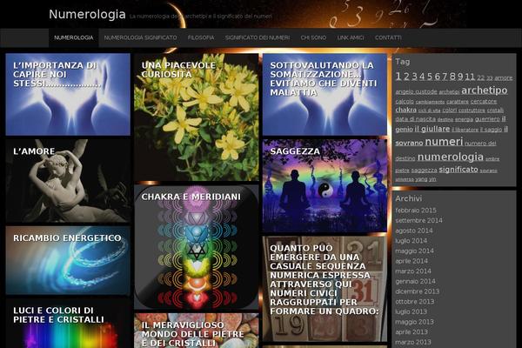Open Il meraviglioso mondo delle pietre post

pyautogui.click(x=197, y=331)
